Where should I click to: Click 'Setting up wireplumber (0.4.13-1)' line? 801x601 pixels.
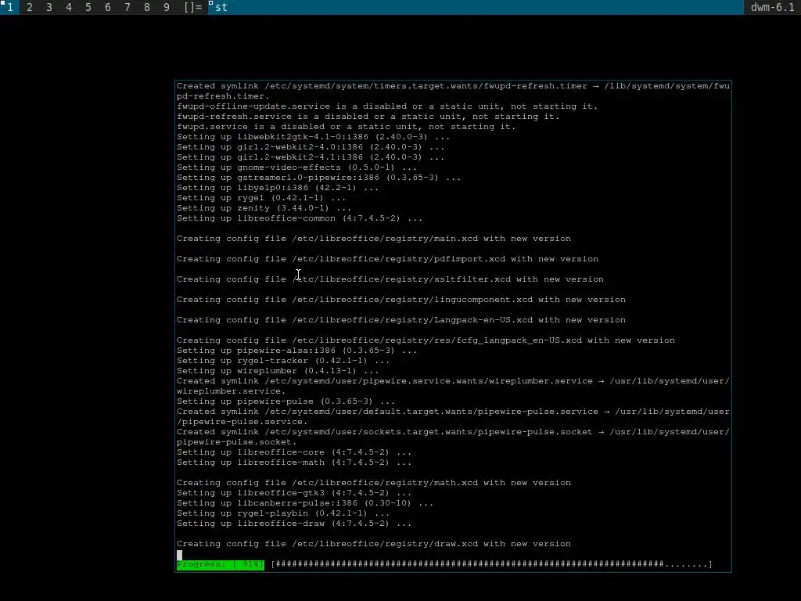(x=278, y=371)
